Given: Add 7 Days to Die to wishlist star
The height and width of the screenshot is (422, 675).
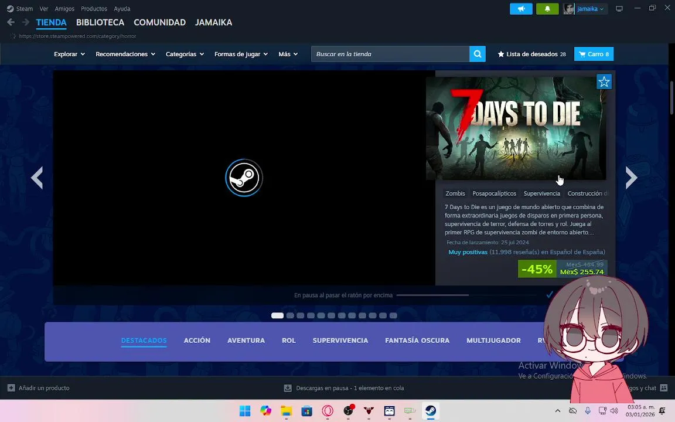Looking at the screenshot, I should coord(604,81).
